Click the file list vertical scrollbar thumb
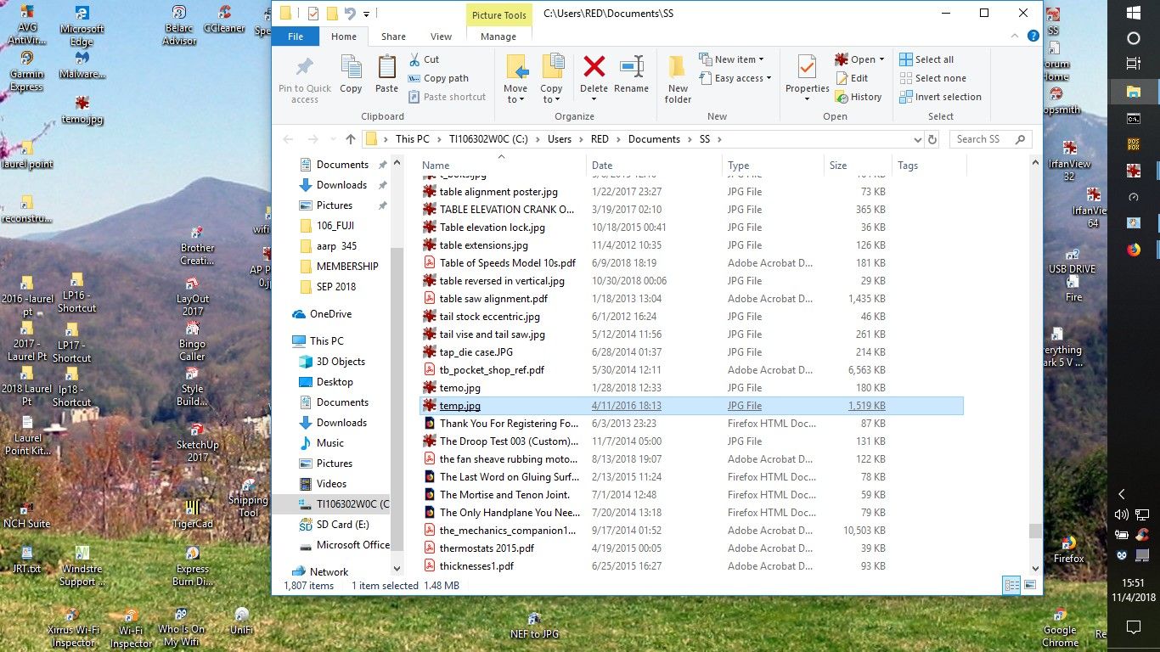This screenshot has width=1160, height=652. 1034,531
